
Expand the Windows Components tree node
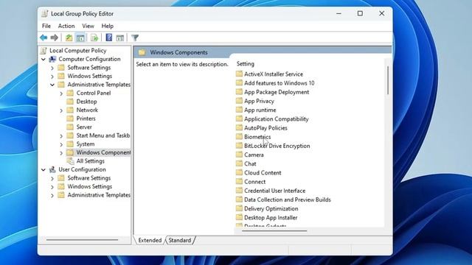61,153
